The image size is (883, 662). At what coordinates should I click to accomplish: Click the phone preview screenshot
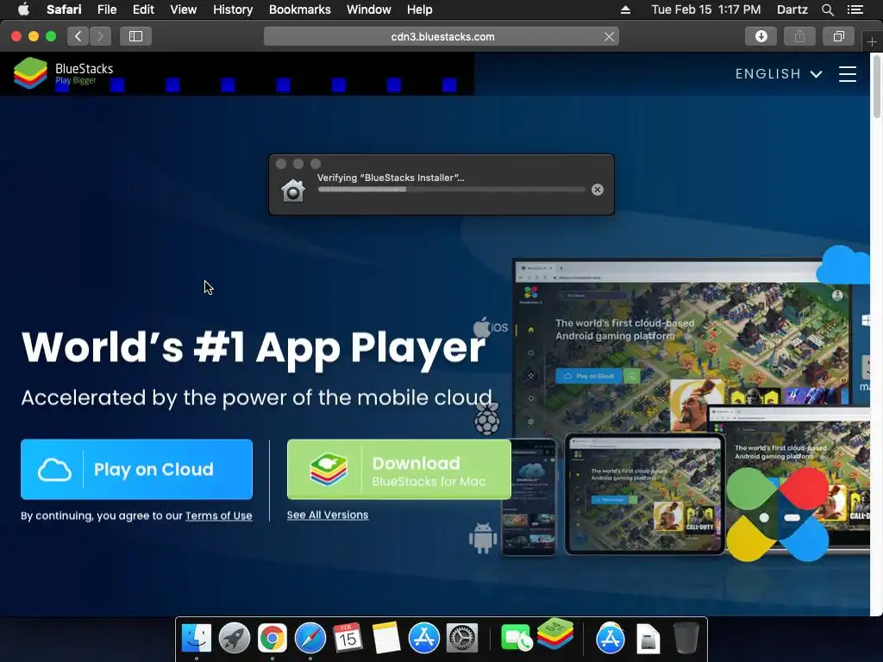529,497
